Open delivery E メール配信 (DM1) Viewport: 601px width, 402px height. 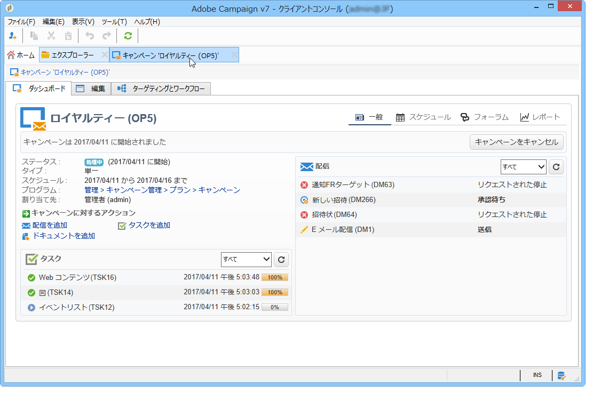(x=343, y=230)
